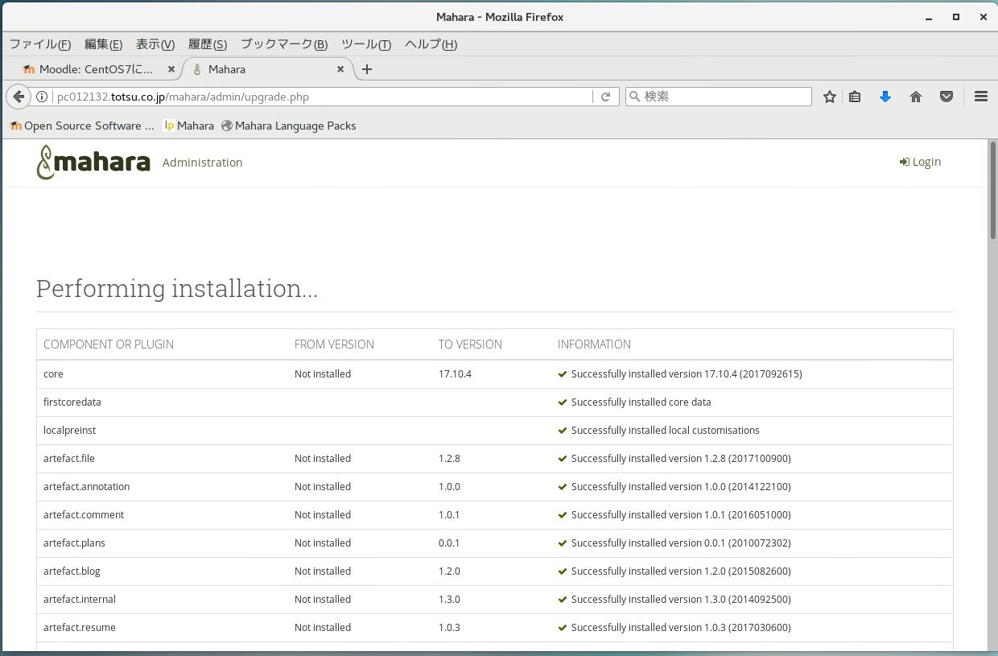
Task: Focus the URL address bar
Action: pos(322,97)
